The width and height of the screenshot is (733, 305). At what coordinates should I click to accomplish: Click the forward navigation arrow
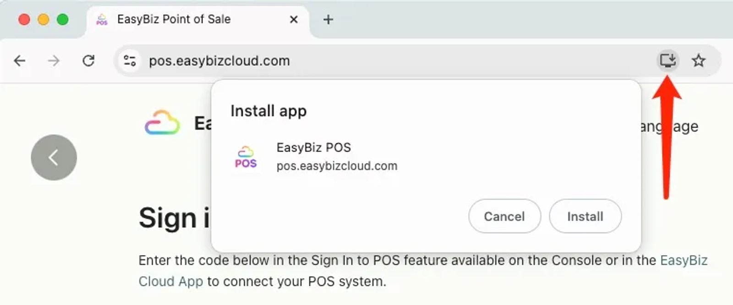tap(54, 60)
